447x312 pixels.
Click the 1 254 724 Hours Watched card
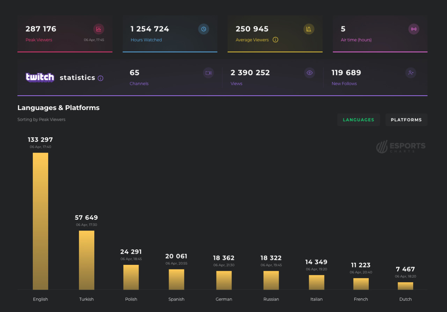170,34
